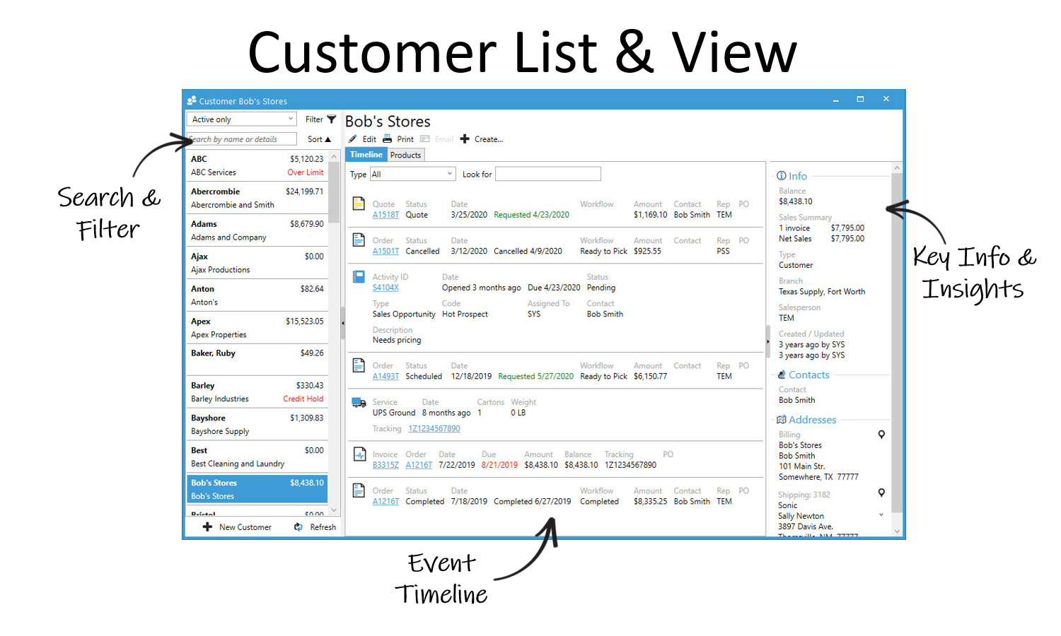Click the UPS Ground shipping truck icon
The height and width of the screenshot is (636, 1061).
[x=359, y=403]
